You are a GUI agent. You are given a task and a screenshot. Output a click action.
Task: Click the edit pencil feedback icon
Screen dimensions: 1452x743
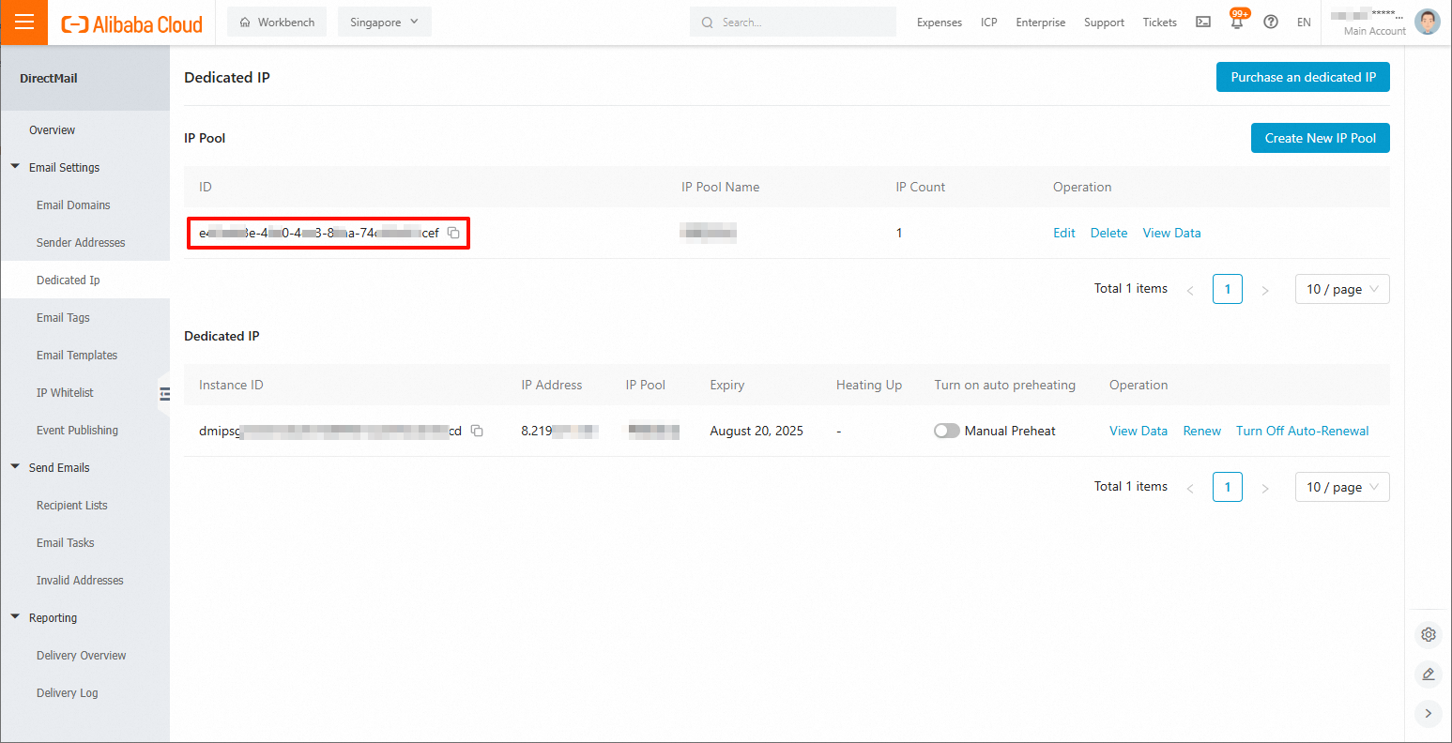pos(1429,674)
